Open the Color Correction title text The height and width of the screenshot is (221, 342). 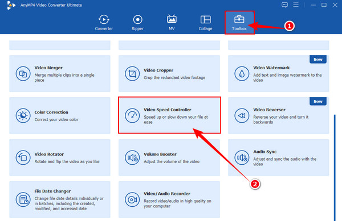51,112
